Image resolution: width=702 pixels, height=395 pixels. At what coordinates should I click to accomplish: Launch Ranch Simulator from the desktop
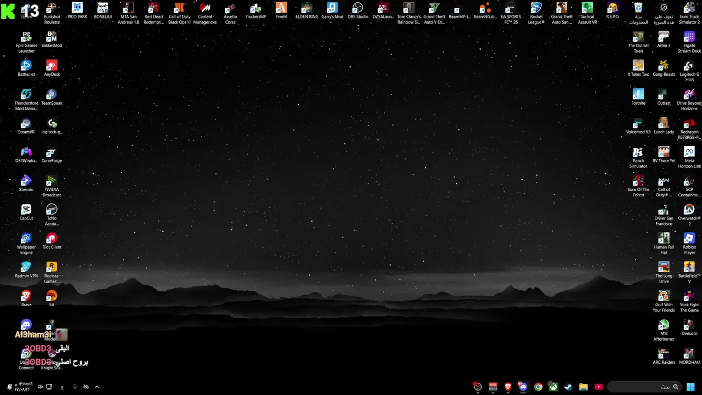638,157
